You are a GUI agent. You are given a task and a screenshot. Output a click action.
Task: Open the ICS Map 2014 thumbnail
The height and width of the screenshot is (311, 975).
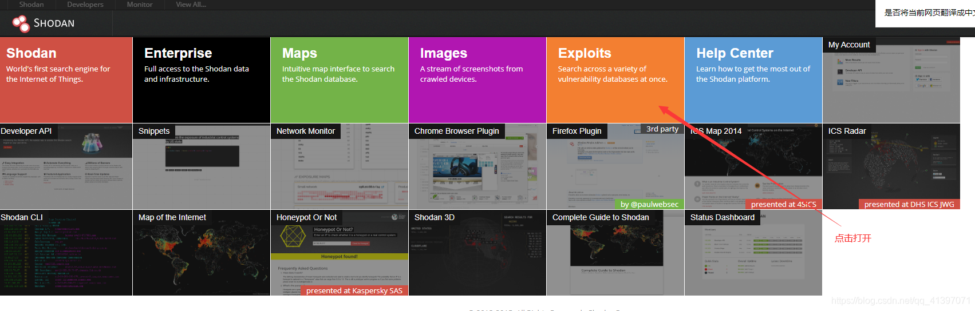pyautogui.click(x=753, y=166)
